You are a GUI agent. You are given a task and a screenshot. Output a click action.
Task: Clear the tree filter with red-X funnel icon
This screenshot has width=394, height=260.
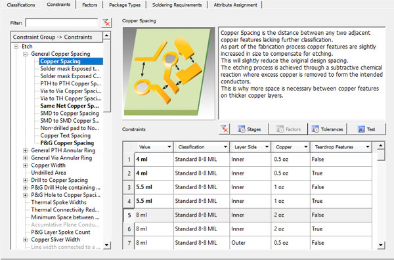click(x=106, y=22)
